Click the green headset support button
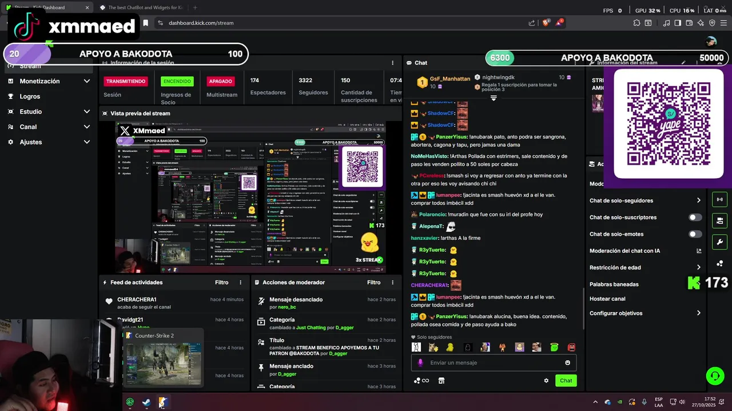This screenshot has width=732, height=411. (x=715, y=376)
